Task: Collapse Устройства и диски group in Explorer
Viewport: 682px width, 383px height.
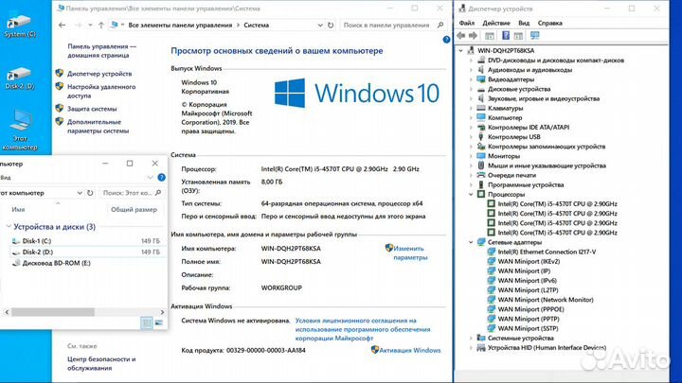Action: 8,226
